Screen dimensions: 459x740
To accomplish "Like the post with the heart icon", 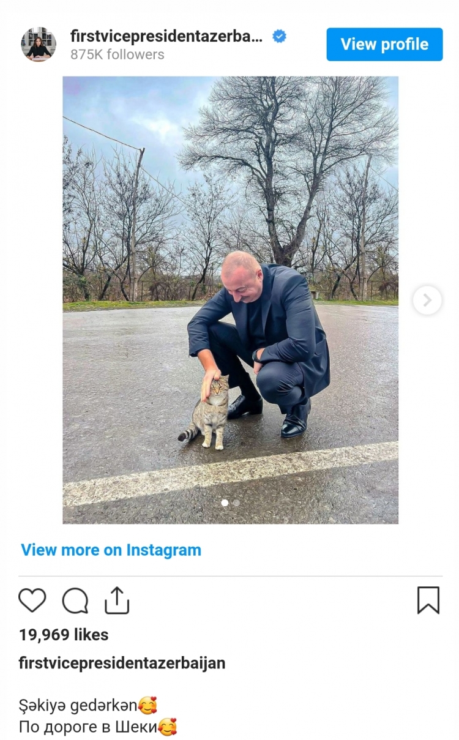I will pos(32,600).
